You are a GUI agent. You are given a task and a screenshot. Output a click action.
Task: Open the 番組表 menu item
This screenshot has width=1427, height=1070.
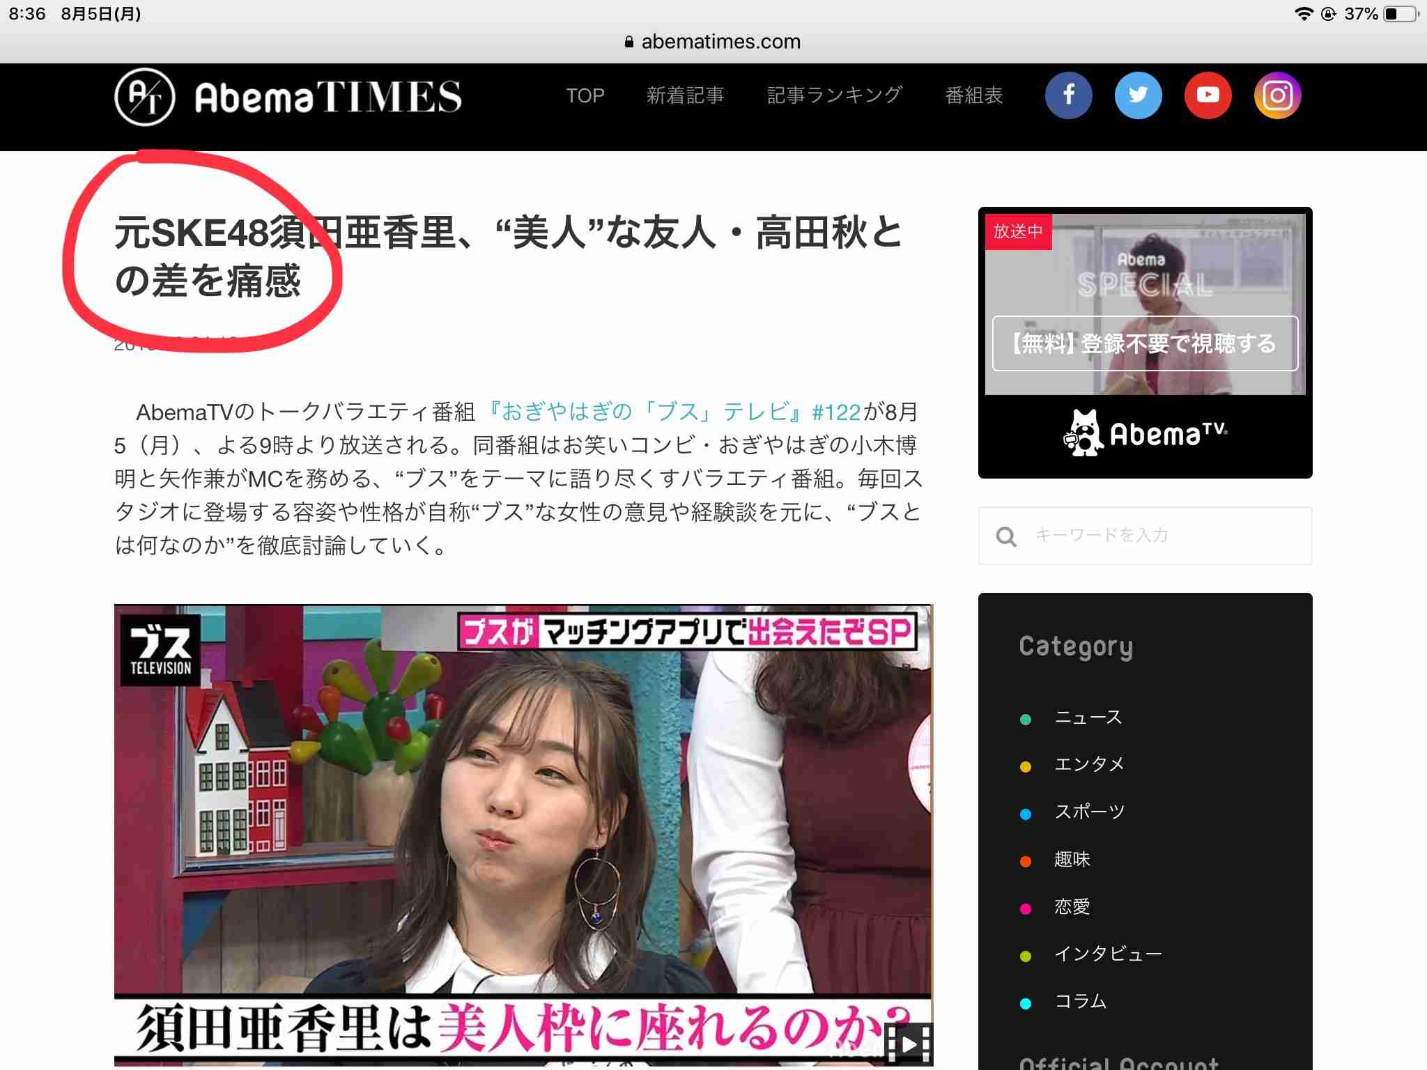click(973, 95)
